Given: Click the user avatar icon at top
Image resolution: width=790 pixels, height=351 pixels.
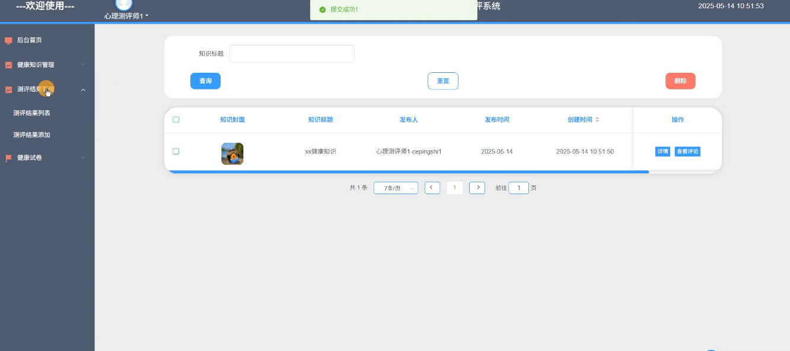Looking at the screenshot, I should click(124, 4).
